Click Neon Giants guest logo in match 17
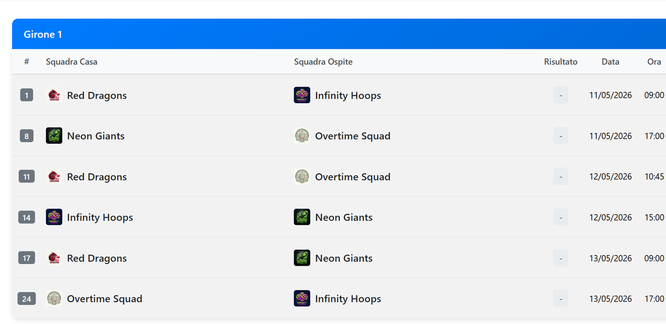 coord(302,258)
